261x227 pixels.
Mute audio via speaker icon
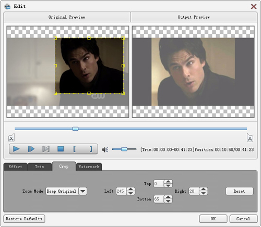(105, 149)
